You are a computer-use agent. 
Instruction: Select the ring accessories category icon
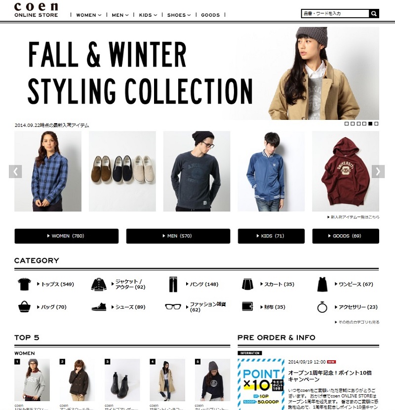322,307
